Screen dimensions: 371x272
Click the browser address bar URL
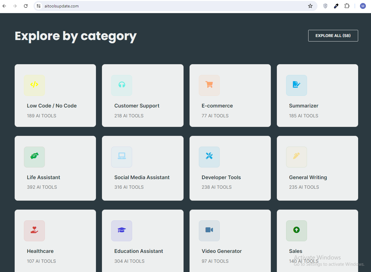coord(62,6)
